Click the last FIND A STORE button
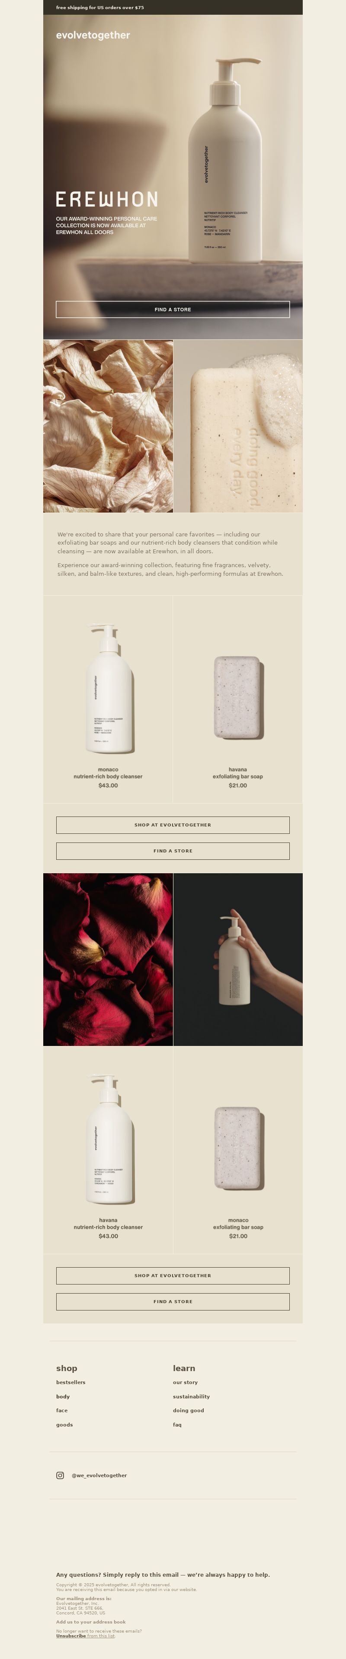 173,1301
